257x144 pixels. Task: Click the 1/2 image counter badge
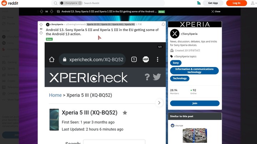click(x=160, y=47)
